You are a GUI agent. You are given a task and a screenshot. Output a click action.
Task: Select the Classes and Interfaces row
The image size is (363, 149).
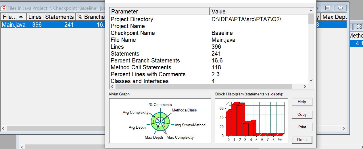[209, 81]
